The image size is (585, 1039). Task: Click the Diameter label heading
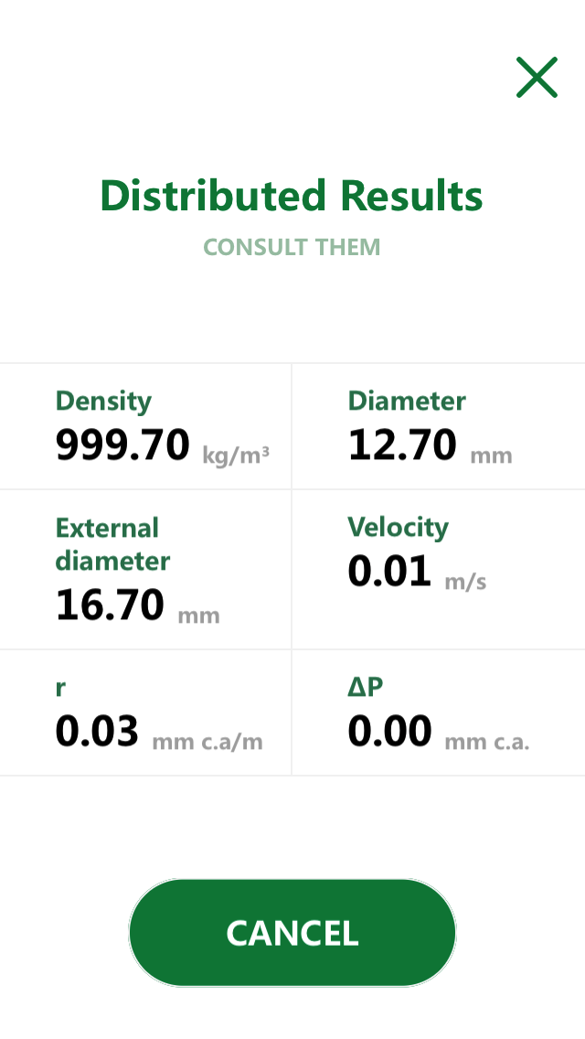click(406, 401)
